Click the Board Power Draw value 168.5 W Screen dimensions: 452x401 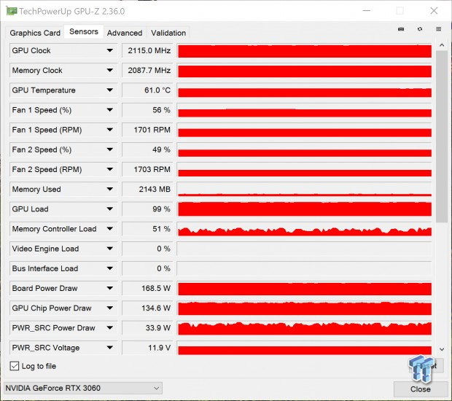(147, 288)
